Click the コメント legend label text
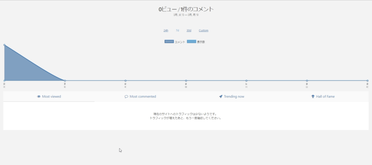The height and width of the screenshot is (165, 372). click(x=180, y=42)
